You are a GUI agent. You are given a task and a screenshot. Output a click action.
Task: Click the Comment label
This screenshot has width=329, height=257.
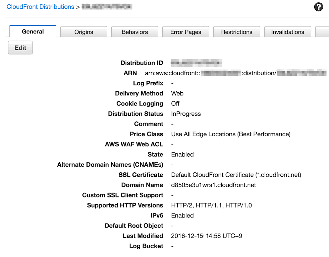pyautogui.click(x=149, y=124)
